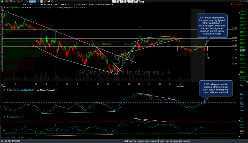Click the 250.51 resistance level label

click(234, 45)
